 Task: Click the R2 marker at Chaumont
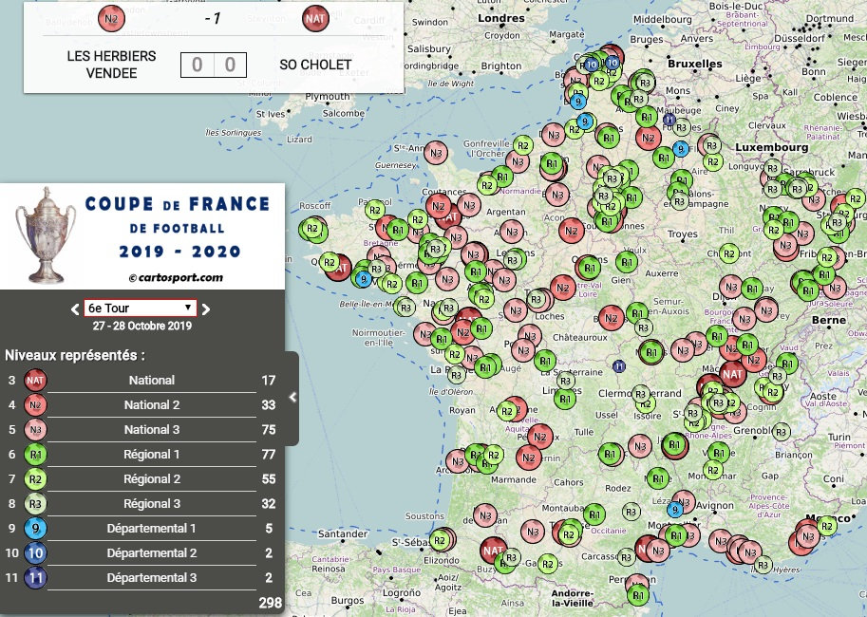728,253
